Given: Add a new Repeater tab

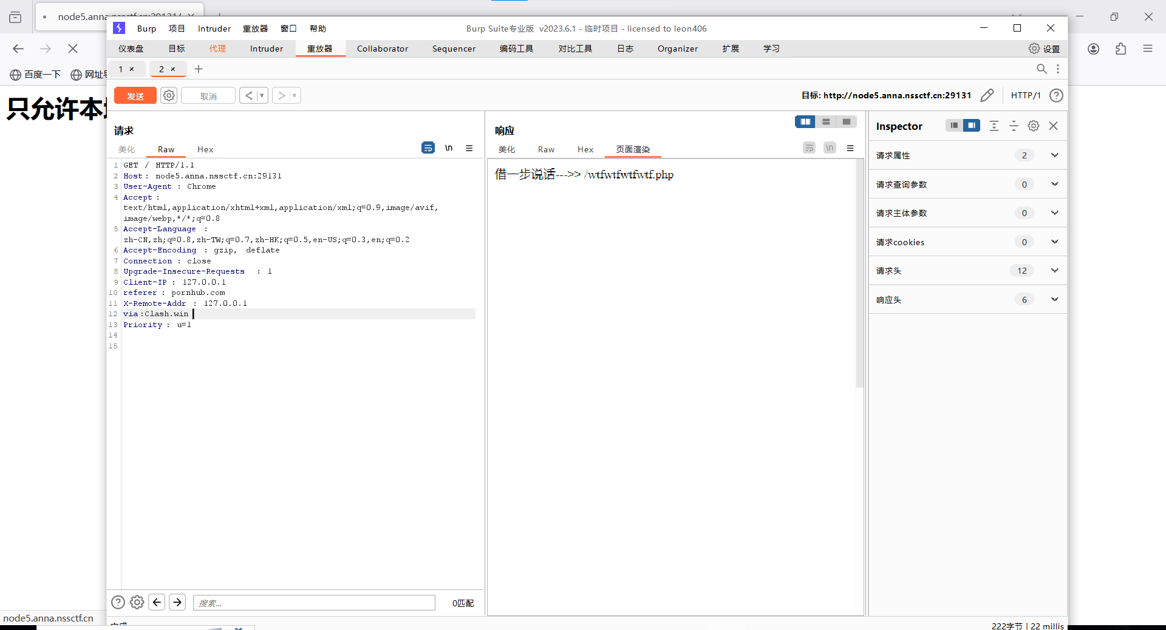Looking at the screenshot, I should (x=199, y=69).
